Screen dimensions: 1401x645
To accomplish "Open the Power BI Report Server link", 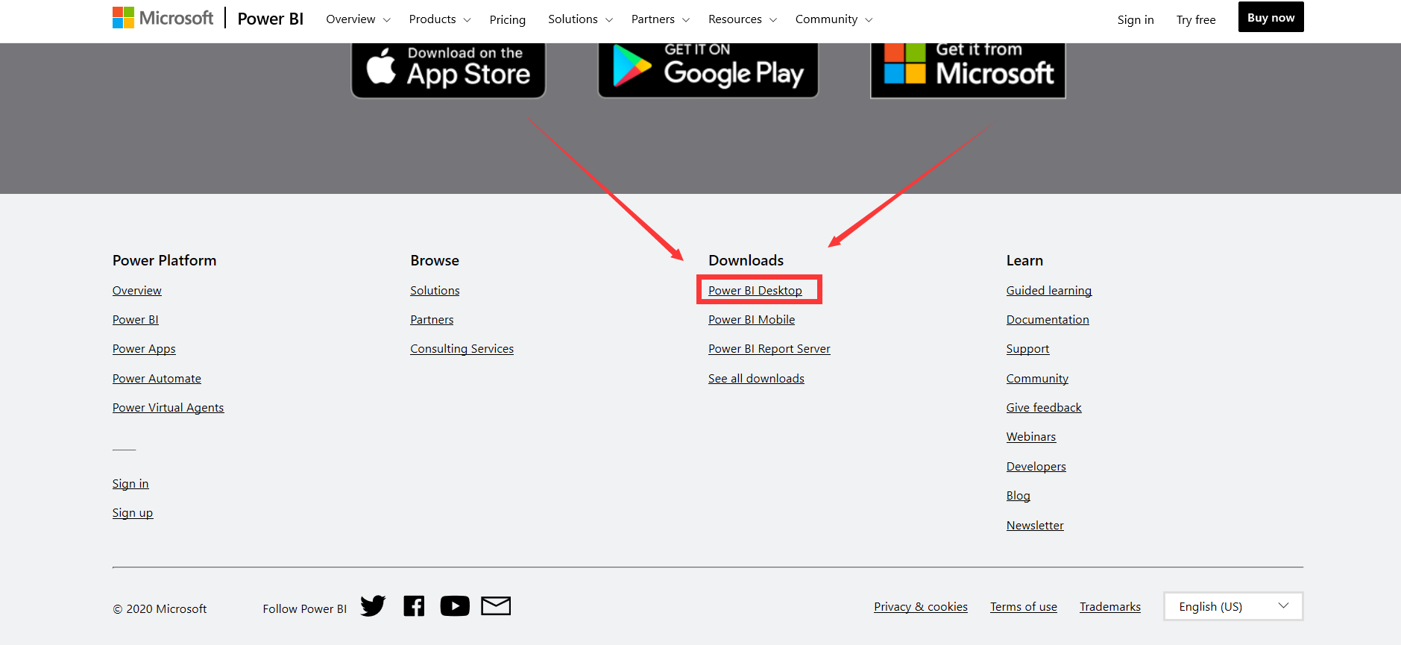I will click(769, 348).
